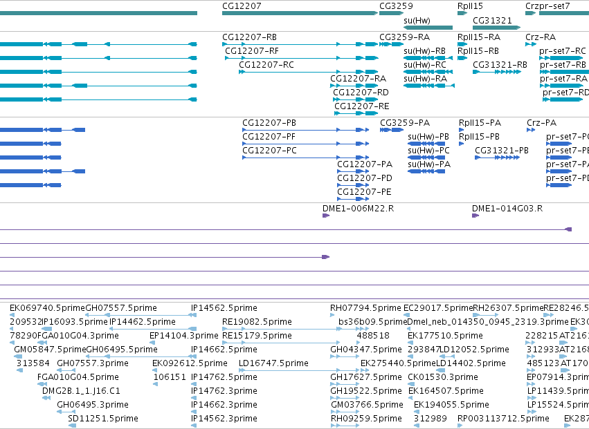Select the RpII15-PB protein label
Viewport: 589px width, 429px height.
480,137
